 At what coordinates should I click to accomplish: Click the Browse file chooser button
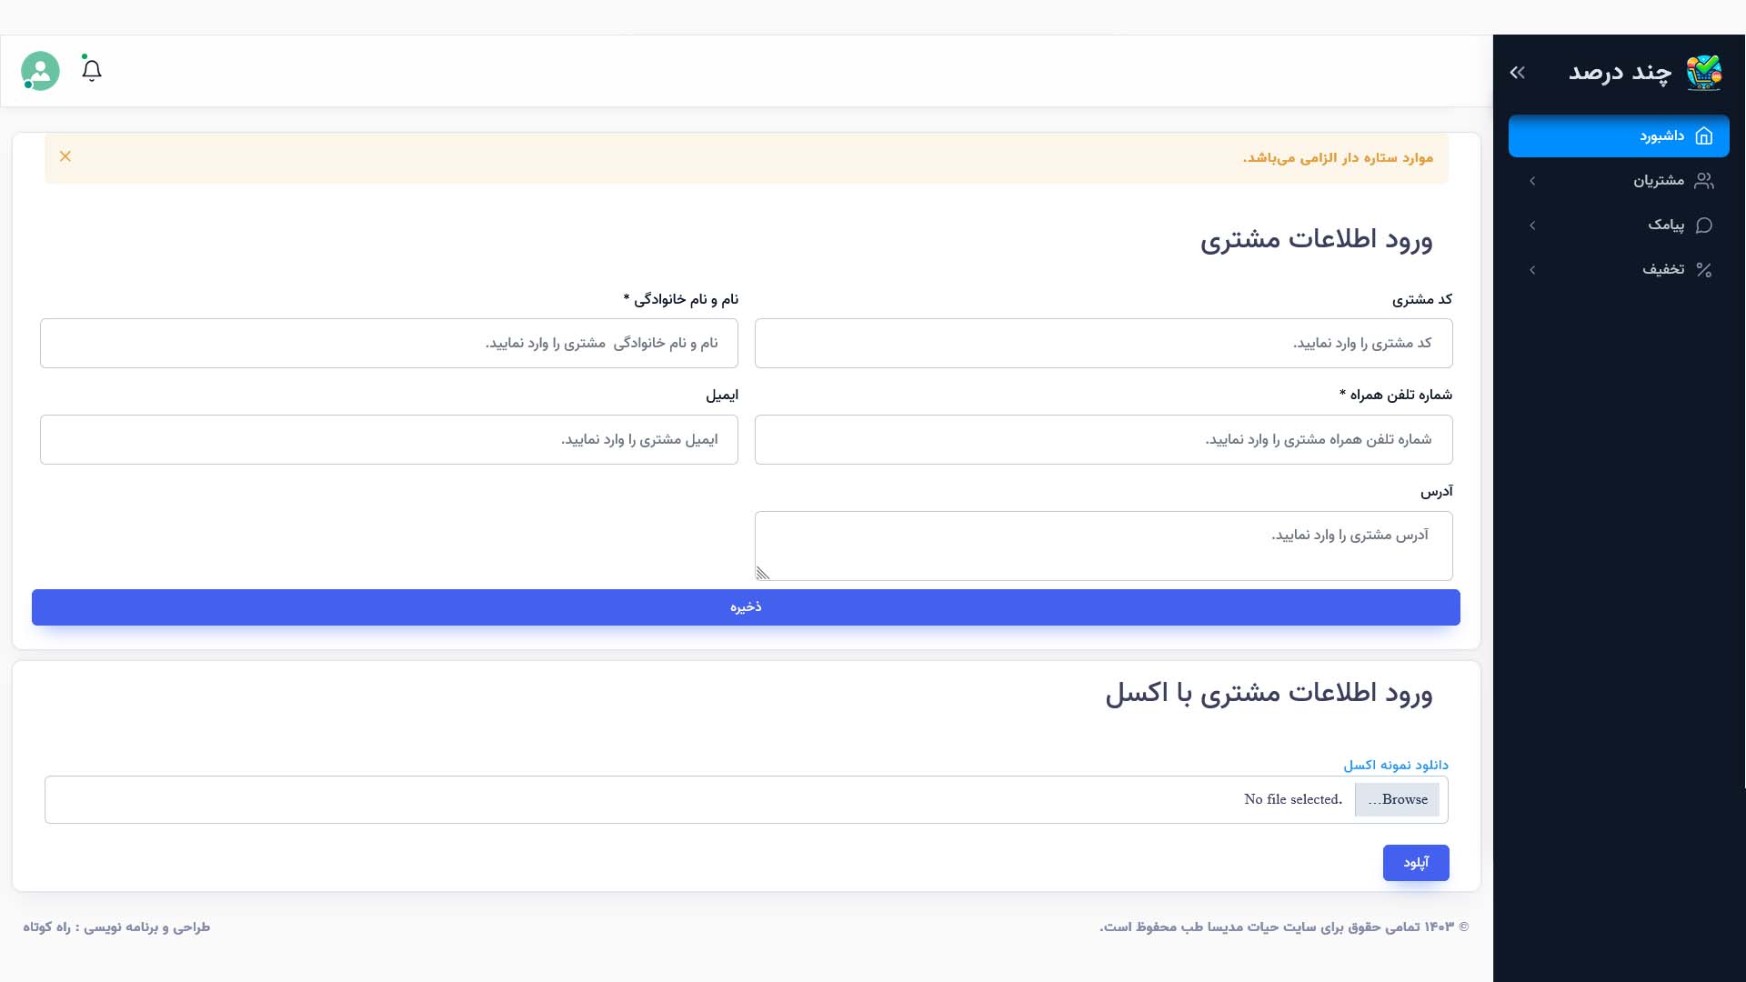pyautogui.click(x=1397, y=800)
